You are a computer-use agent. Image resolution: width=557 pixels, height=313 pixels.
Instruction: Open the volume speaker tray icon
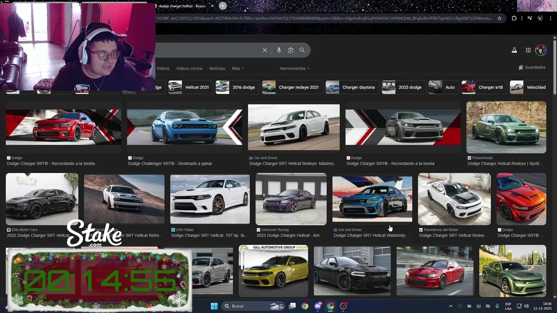pyautogui.click(x=527, y=306)
